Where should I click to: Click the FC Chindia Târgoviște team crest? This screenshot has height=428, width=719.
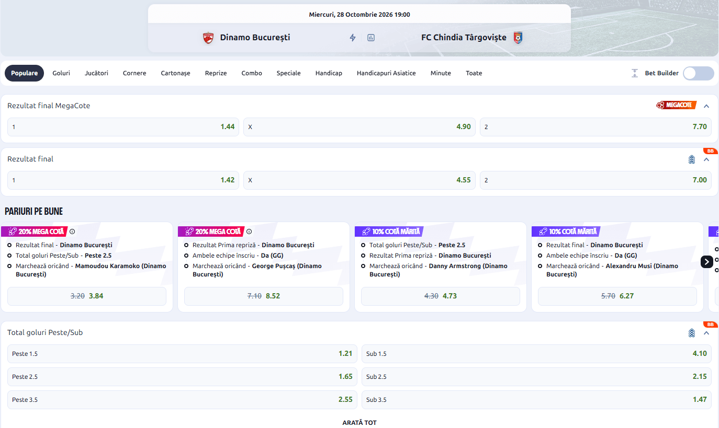[518, 38]
